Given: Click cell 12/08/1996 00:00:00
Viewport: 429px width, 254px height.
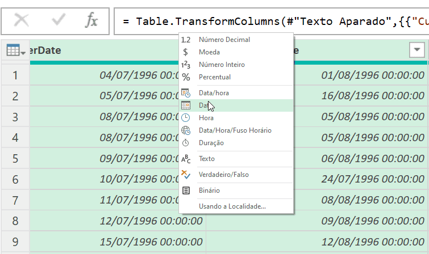Looking at the screenshot, I should coord(317,242).
